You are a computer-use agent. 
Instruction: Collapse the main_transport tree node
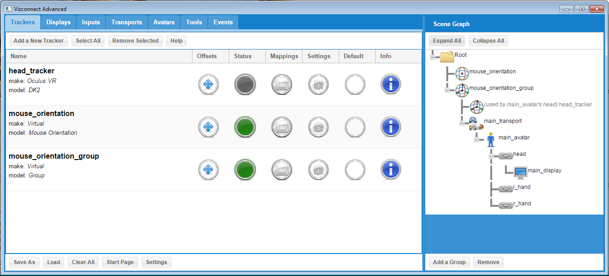point(461,123)
